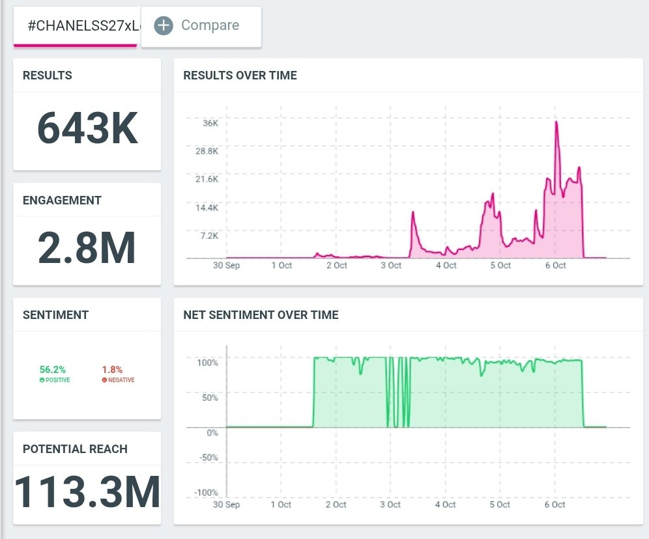Click the 5 Oct label on sentiment chart

(x=500, y=504)
